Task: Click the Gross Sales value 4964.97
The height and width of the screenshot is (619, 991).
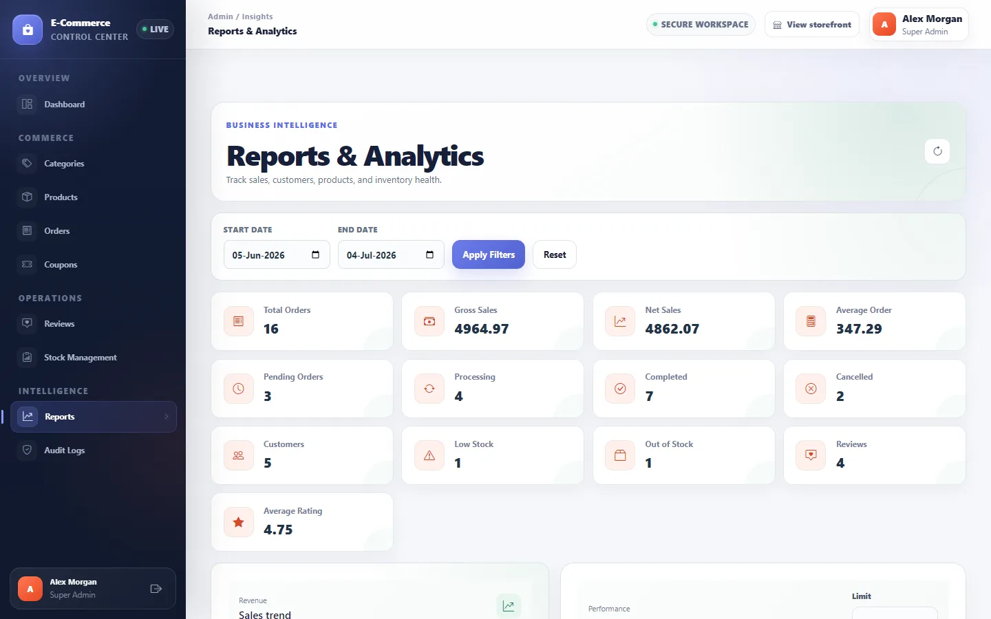Action: pyautogui.click(x=482, y=329)
